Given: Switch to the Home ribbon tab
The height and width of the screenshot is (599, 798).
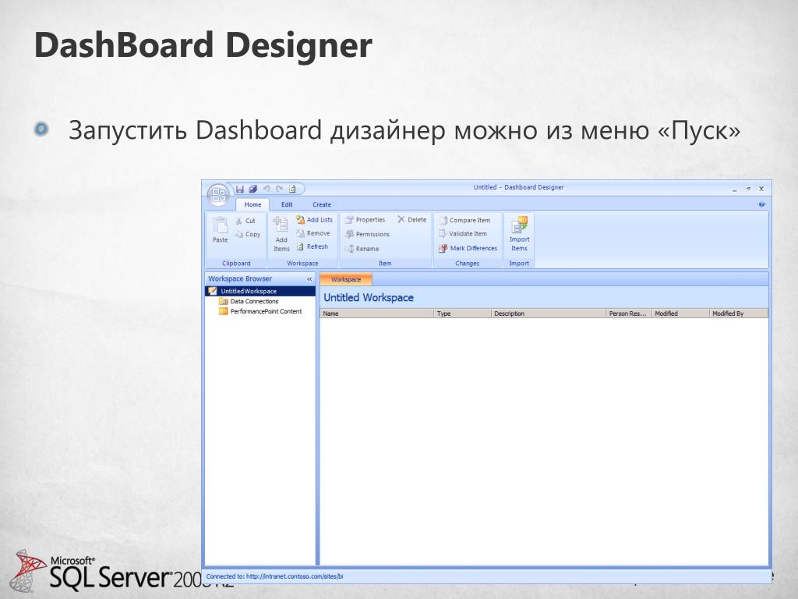Looking at the screenshot, I should point(253,205).
